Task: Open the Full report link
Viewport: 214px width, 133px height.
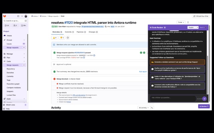Action: coord(143,71)
